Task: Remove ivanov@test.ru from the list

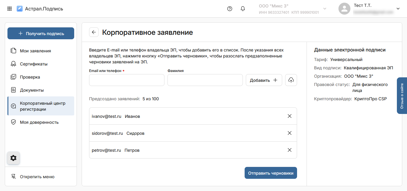Action: pyautogui.click(x=289, y=116)
